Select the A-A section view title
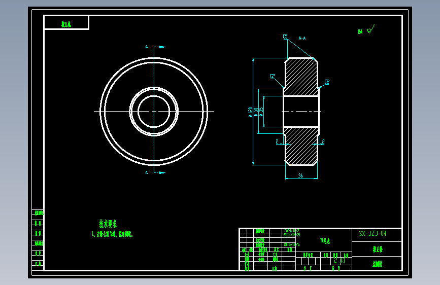The height and width of the screenshot is (285, 440). 302,38
